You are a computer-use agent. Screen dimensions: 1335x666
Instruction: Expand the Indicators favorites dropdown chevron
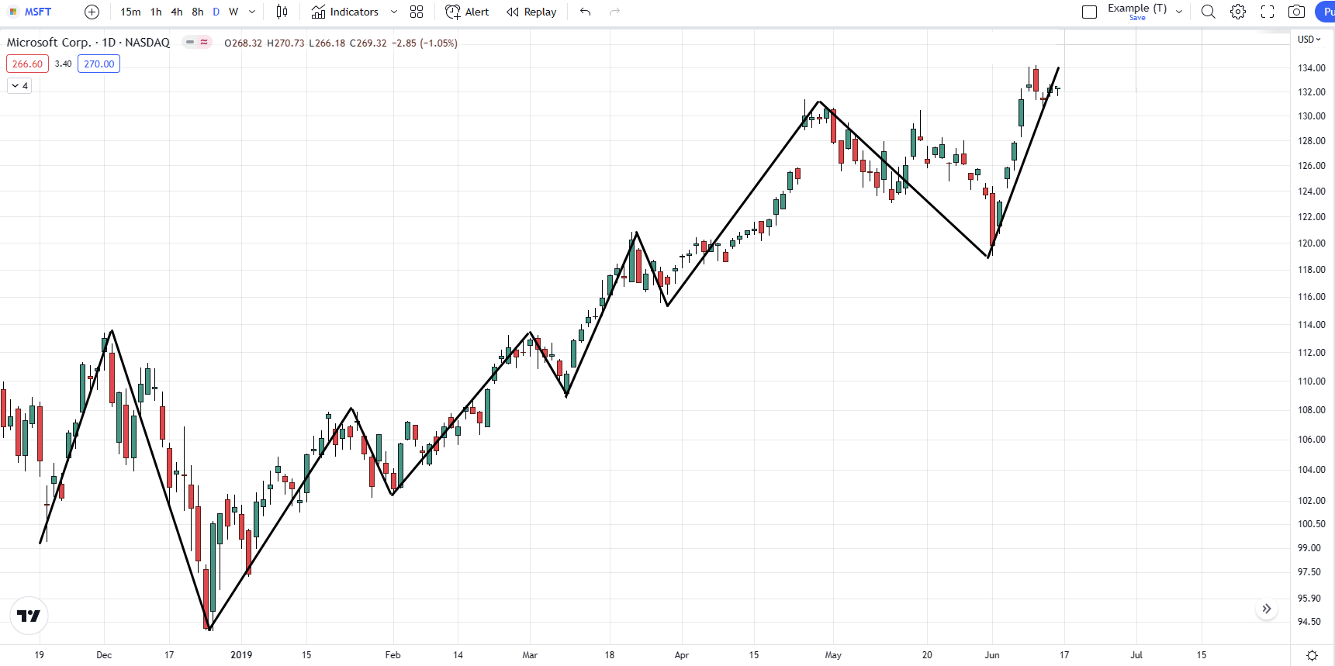[x=394, y=12]
